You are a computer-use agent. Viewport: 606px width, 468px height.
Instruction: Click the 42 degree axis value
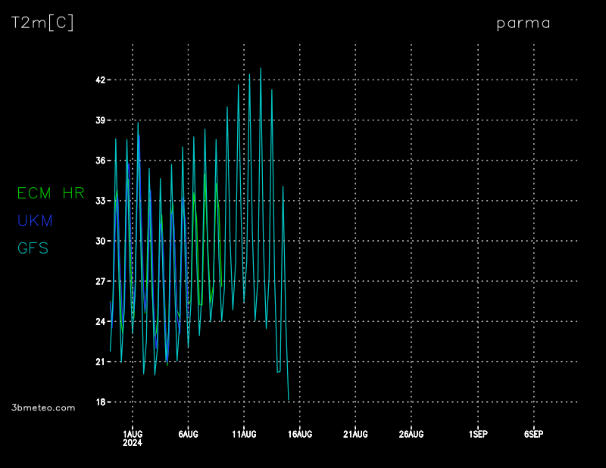(100, 80)
